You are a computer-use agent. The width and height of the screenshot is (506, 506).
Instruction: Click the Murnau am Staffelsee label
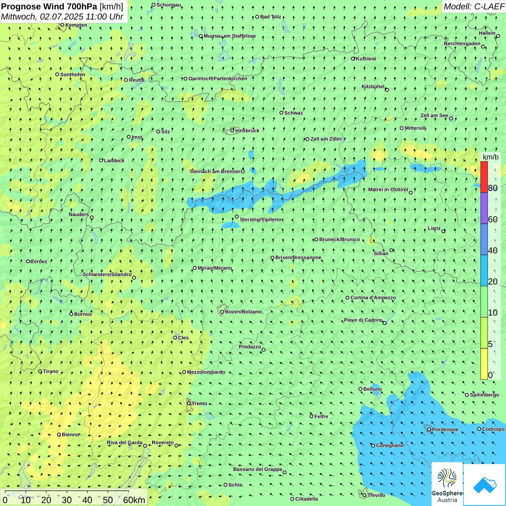[230, 36]
